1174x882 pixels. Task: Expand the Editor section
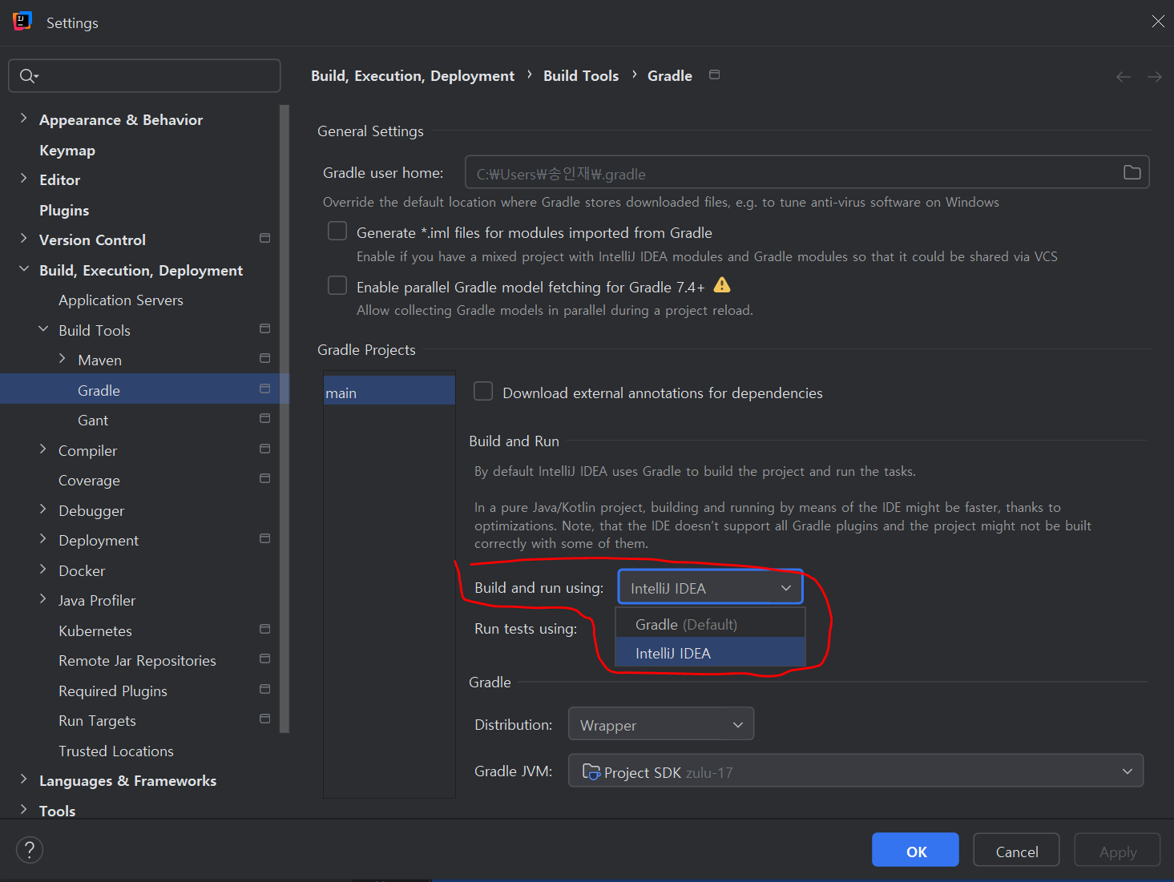pyautogui.click(x=23, y=179)
